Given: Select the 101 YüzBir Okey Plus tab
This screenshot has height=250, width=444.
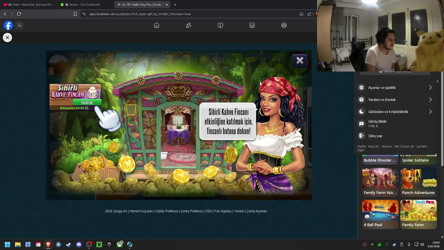Looking at the screenshot, I should pyautogui.click(x=142, y=5).
